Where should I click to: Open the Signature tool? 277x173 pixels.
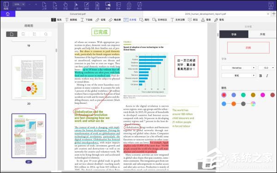point(219,20)
